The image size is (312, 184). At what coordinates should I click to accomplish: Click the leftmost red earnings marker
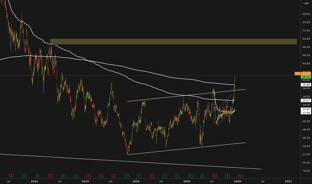(11, 176)
